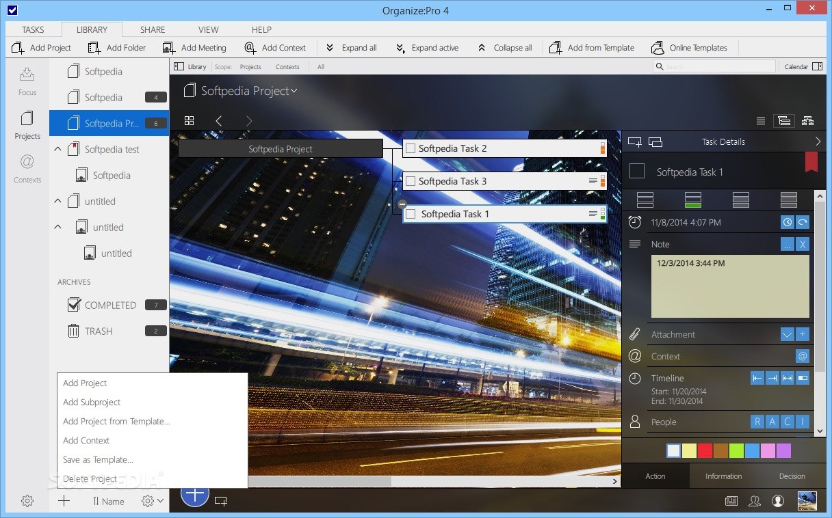Close Task Details panel with chevron
The height and width of the screenshot is (518, 832).
(818, 141)
